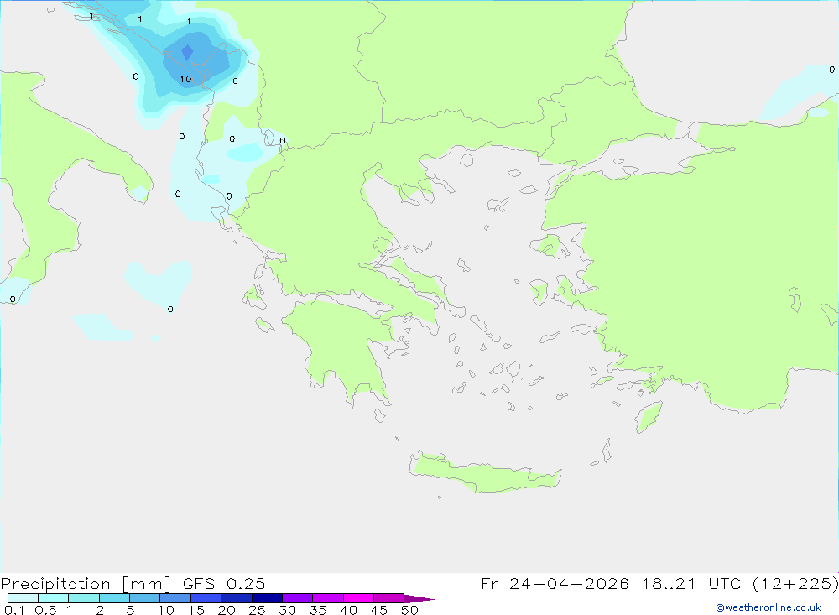Click the 10 mm precipitation value label
This screenshot has width=839, height=615.
[x=185, y=79]
